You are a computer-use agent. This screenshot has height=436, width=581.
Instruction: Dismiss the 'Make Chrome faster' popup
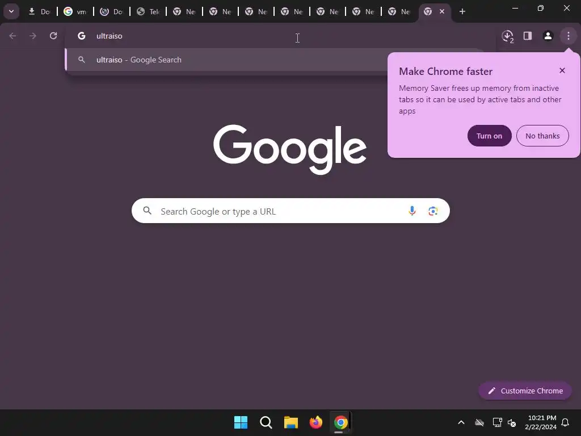pyautogui.click(x=562, y=70)
